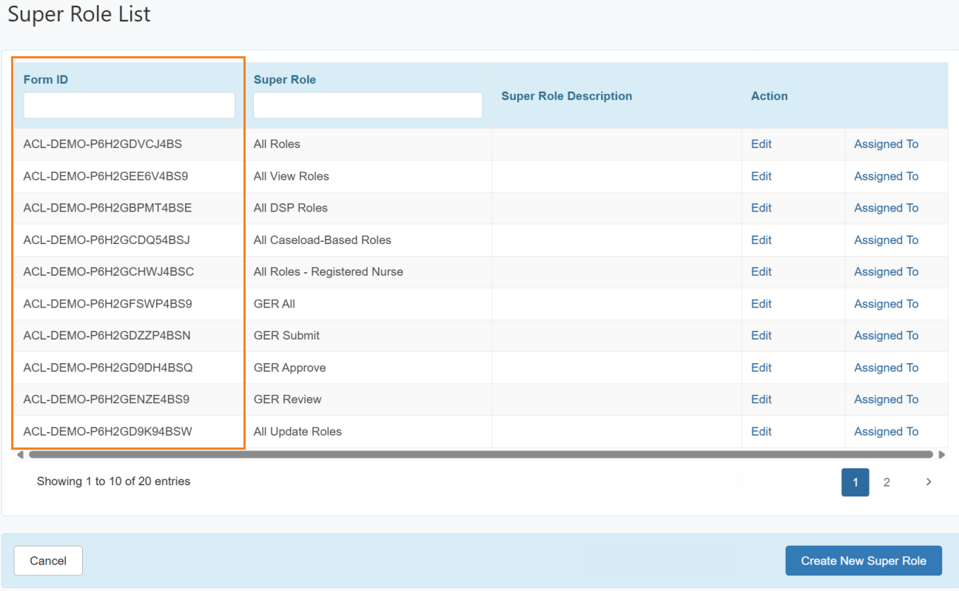Click Create New Super Role button
Image resolution: width=959 pixels, height=591 pixels.
pyautogui.click(x=864, y=561)
